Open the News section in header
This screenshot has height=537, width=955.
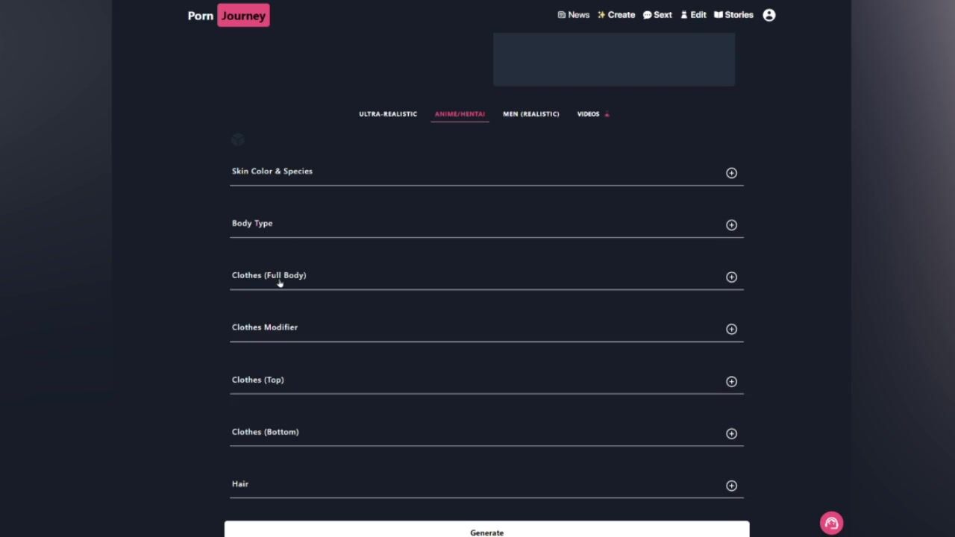573,15
